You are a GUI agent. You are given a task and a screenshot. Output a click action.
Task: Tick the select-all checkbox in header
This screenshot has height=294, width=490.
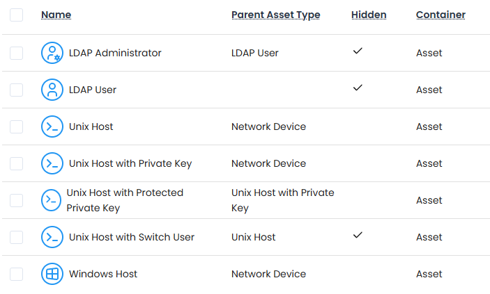17,15
